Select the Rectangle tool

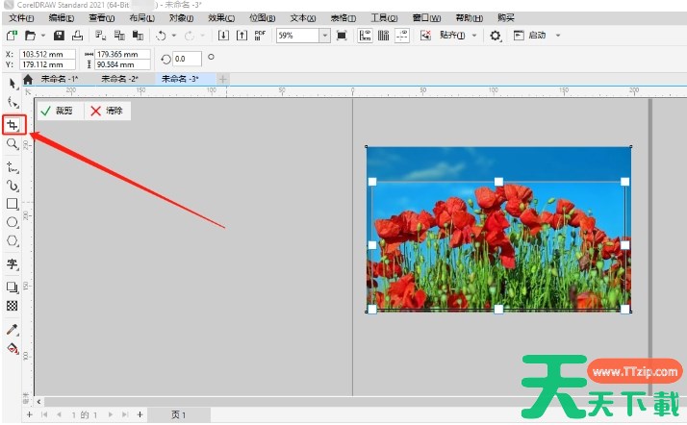(x=13, y=204)
